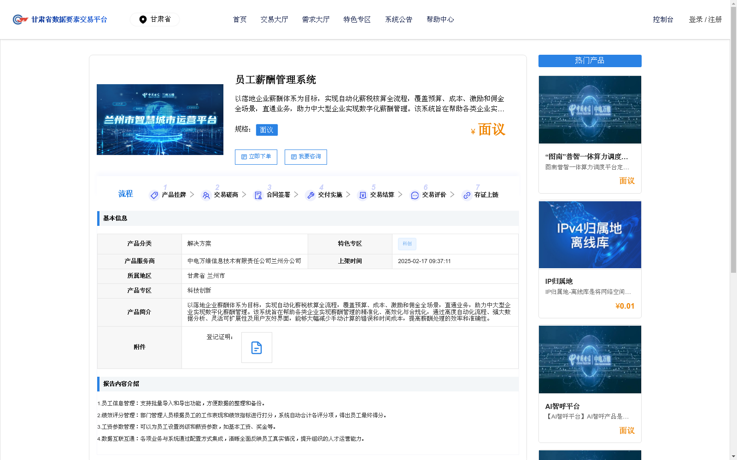Open the 需求大厅 menu item
Viewport: 737px width, 460px height.
(x=316, y=19)
